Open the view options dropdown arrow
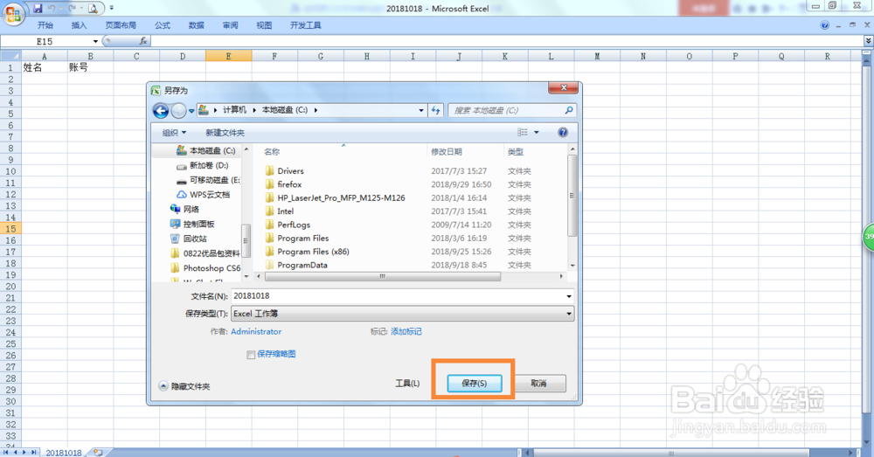874x457 pixels. [537, 132]
